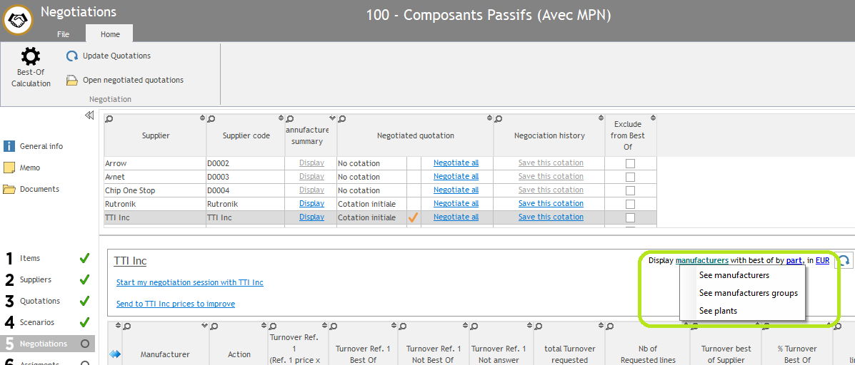The height and width of the screenshot is (365, 855).
Task: Open General info section in sidebar
Action: tap(10, 146)
